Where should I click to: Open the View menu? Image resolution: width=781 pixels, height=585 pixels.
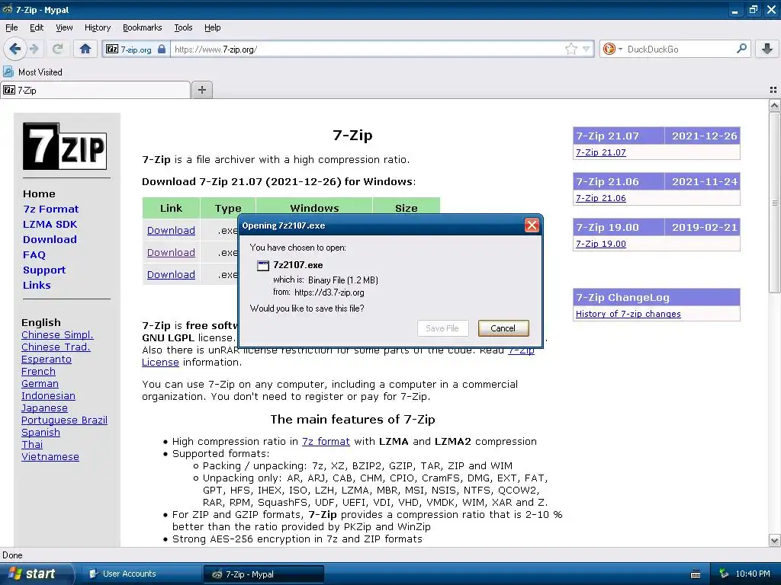coord(64,28)
